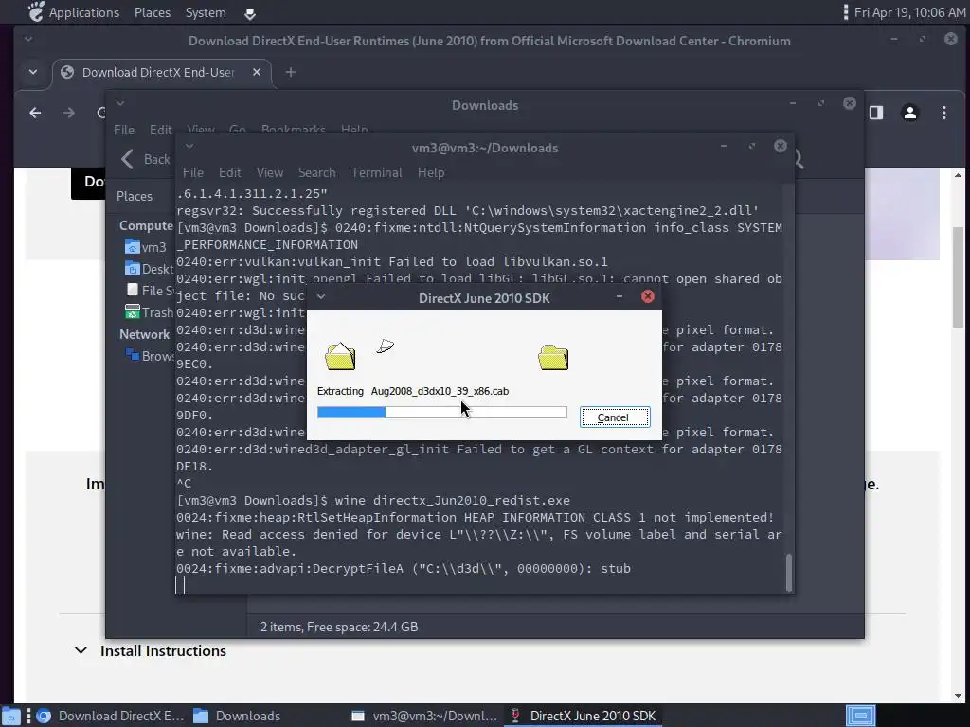Cancel the DirectX extraction
This screenshot has height=727, width=970.
614,417
